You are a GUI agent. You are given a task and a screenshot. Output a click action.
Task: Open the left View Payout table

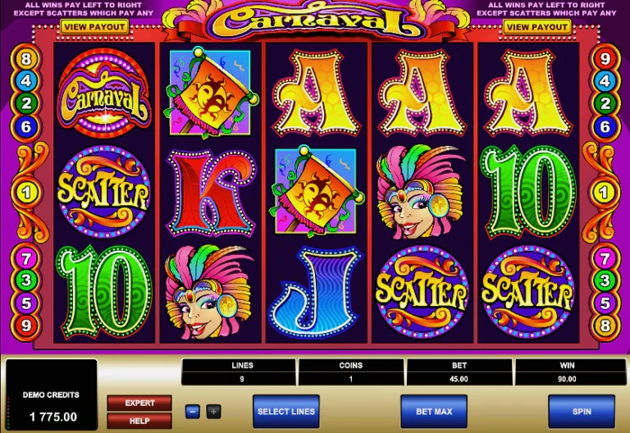(x=95, y=27)
